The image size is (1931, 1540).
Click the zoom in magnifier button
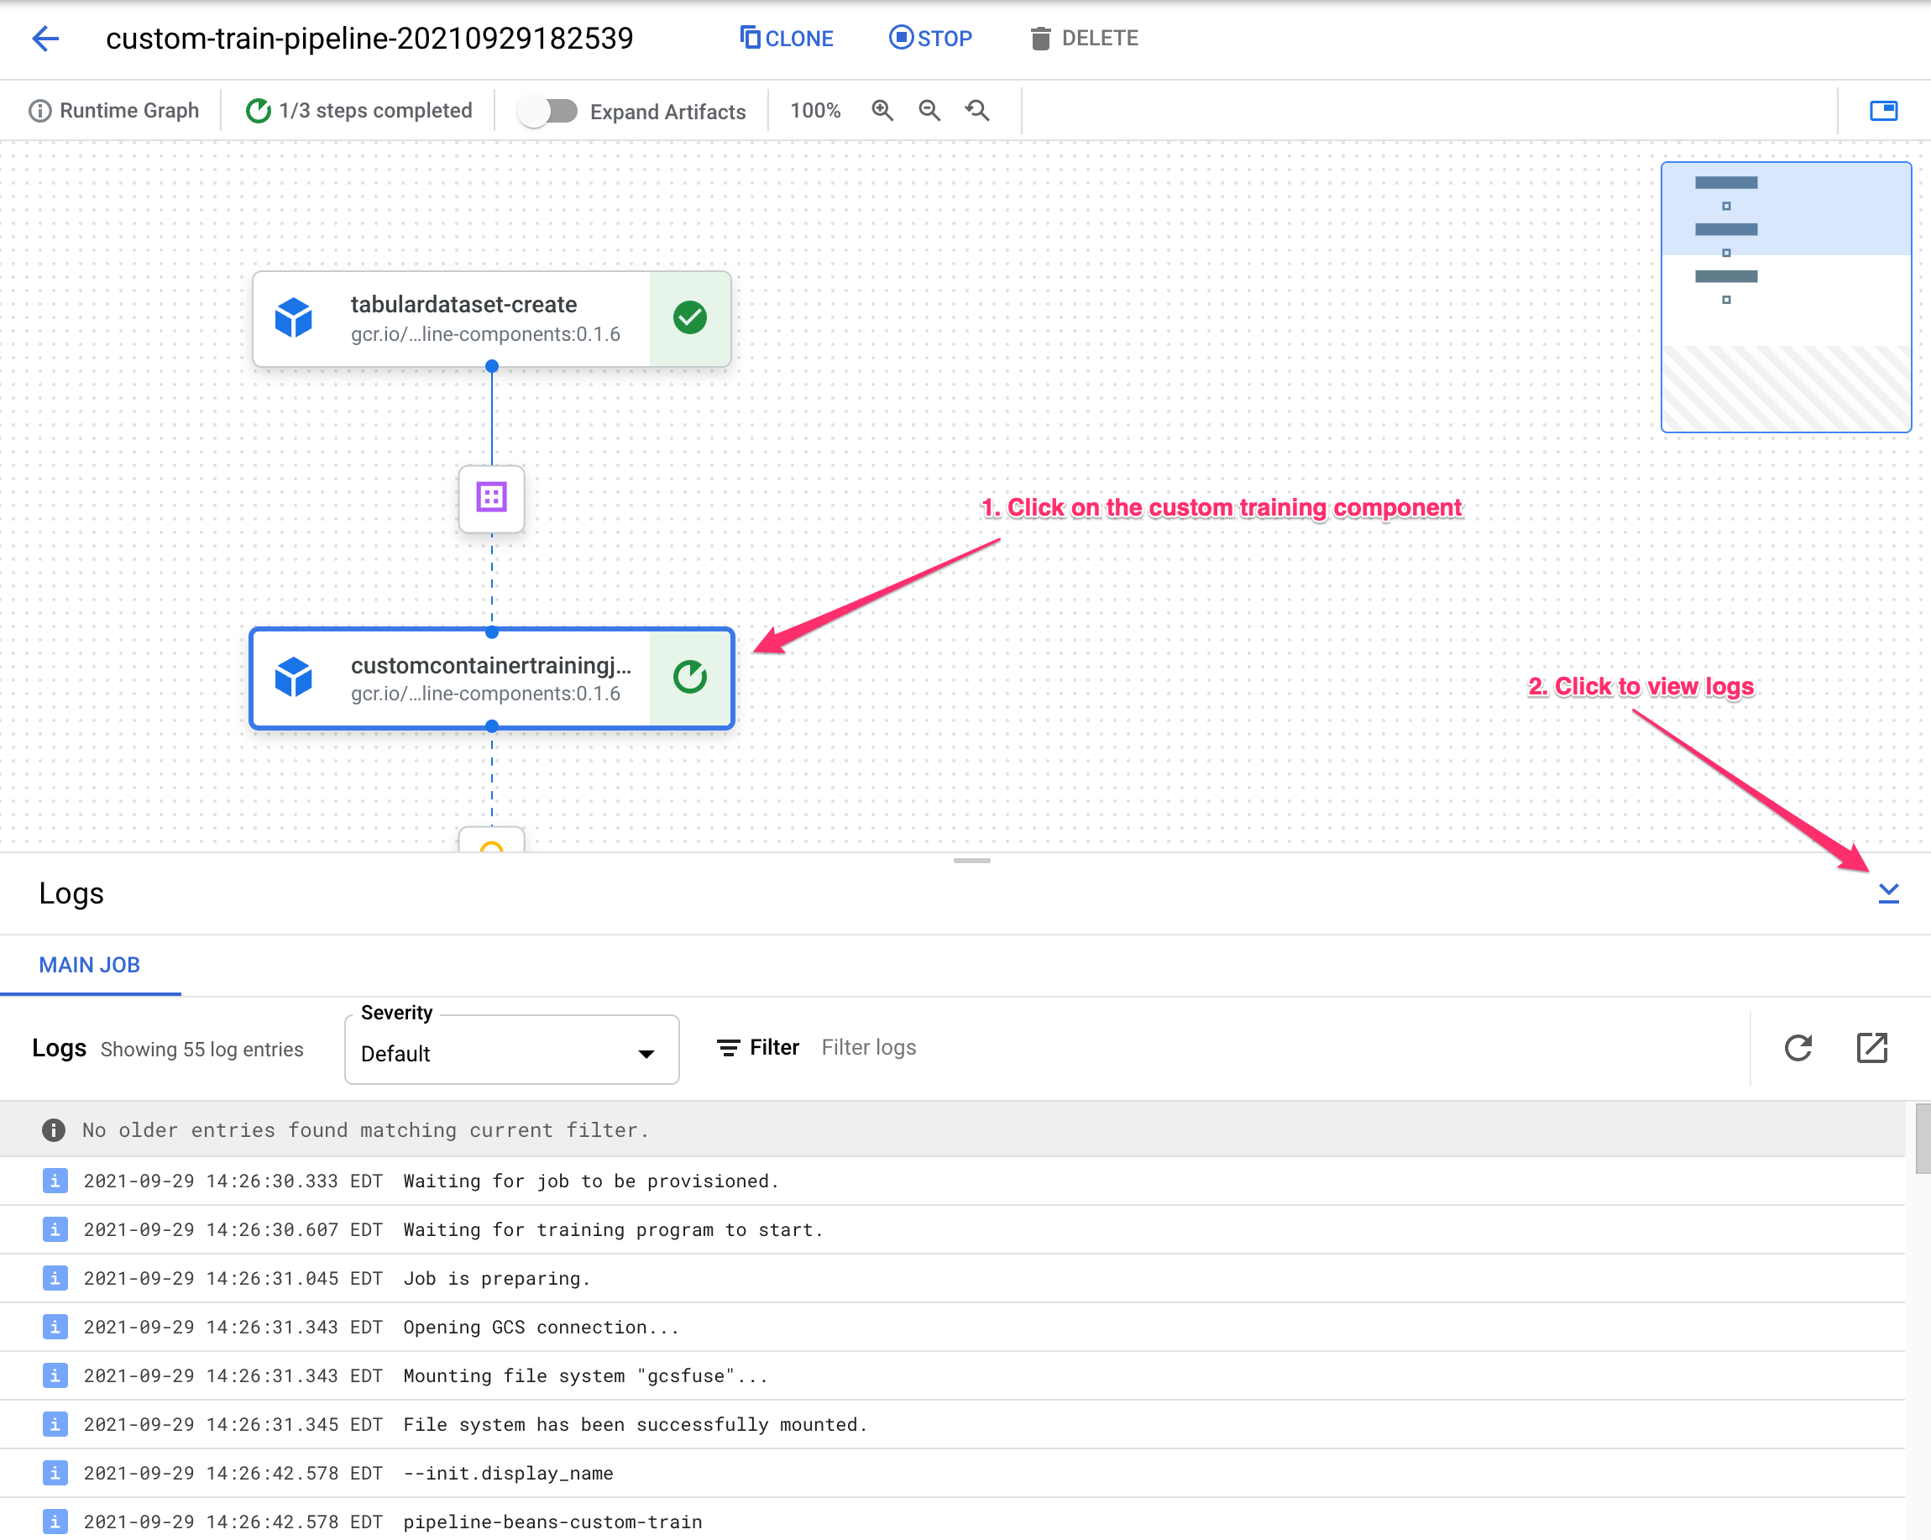(x=883, y=110)
